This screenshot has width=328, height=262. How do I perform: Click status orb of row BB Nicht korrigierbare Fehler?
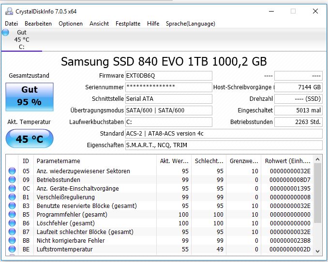tap(12, 240)
